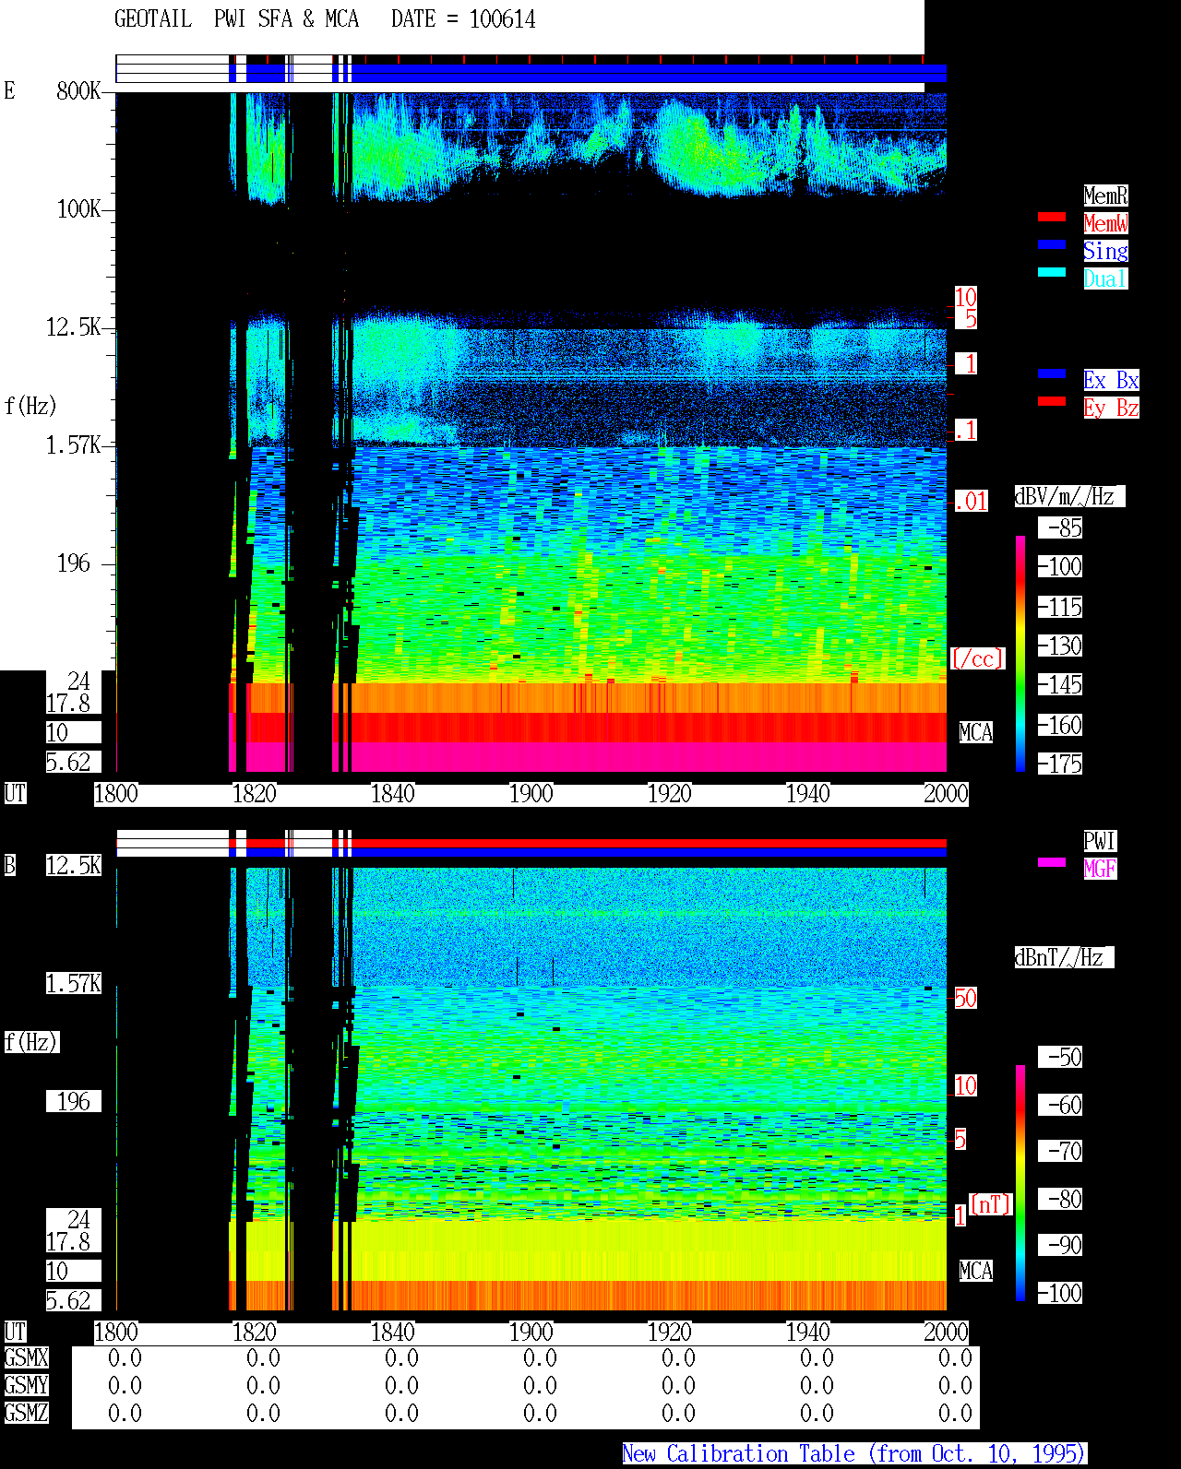This screenshot has width=1181, height=1469.
Task: Click the upper MCA label
Action: [976, 733]
